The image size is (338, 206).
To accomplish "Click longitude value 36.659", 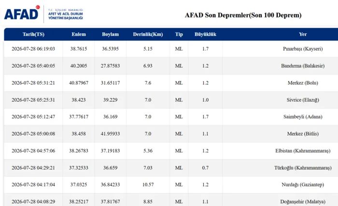I will point(111,168).
